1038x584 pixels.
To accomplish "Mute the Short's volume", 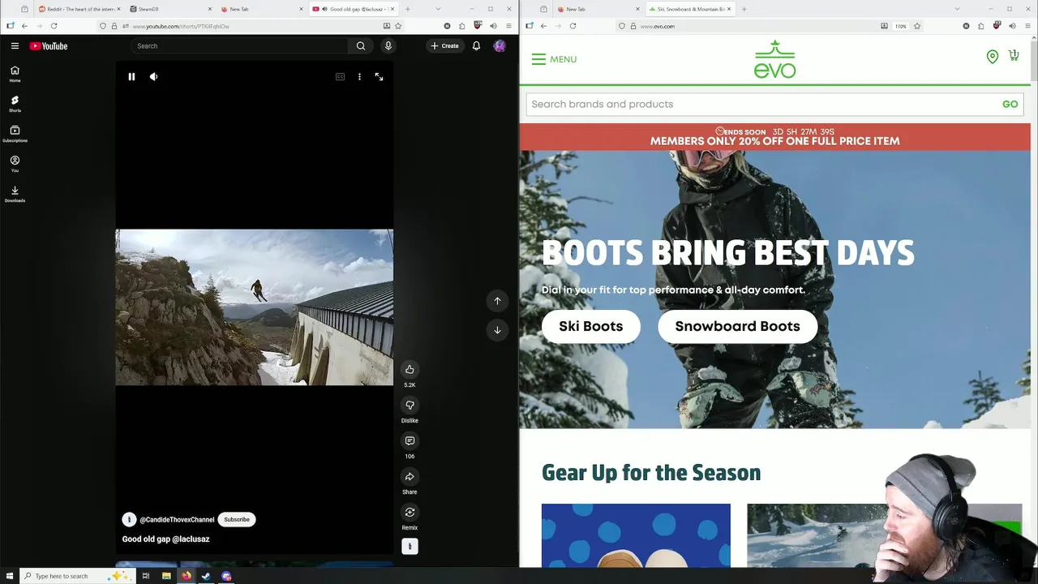I will (153, 76).
